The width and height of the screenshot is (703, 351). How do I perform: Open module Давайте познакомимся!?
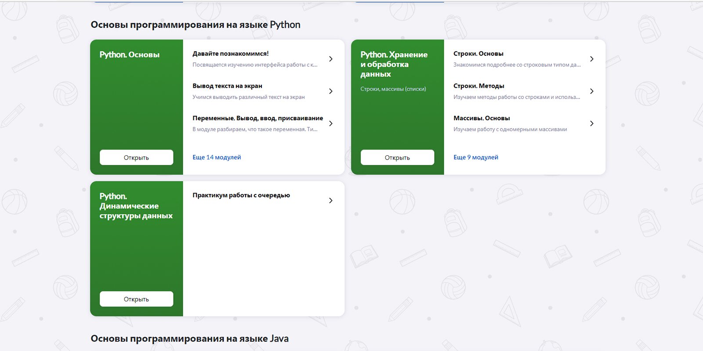[230, 54]
